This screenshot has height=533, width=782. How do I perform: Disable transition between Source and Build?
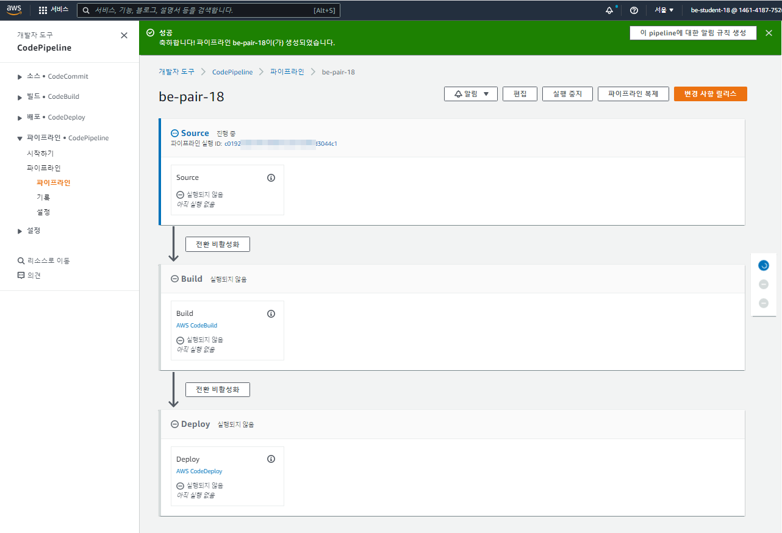[x=218, y=244]
